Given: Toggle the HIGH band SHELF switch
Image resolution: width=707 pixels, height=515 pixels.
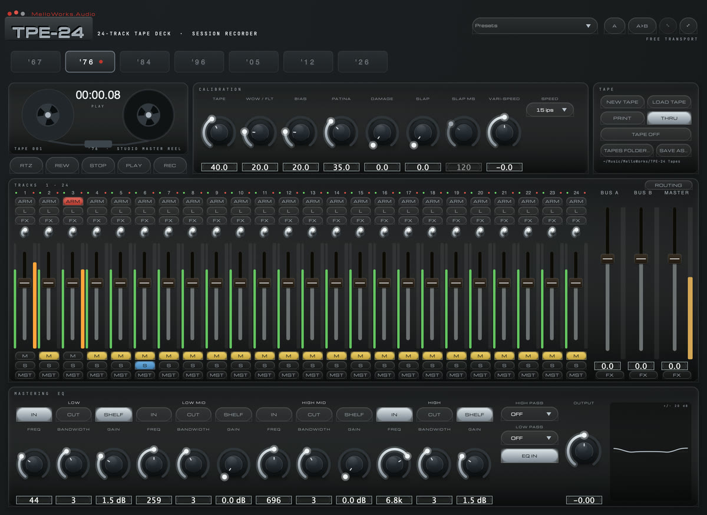Looking at the screenshot, I should [474, 415].
